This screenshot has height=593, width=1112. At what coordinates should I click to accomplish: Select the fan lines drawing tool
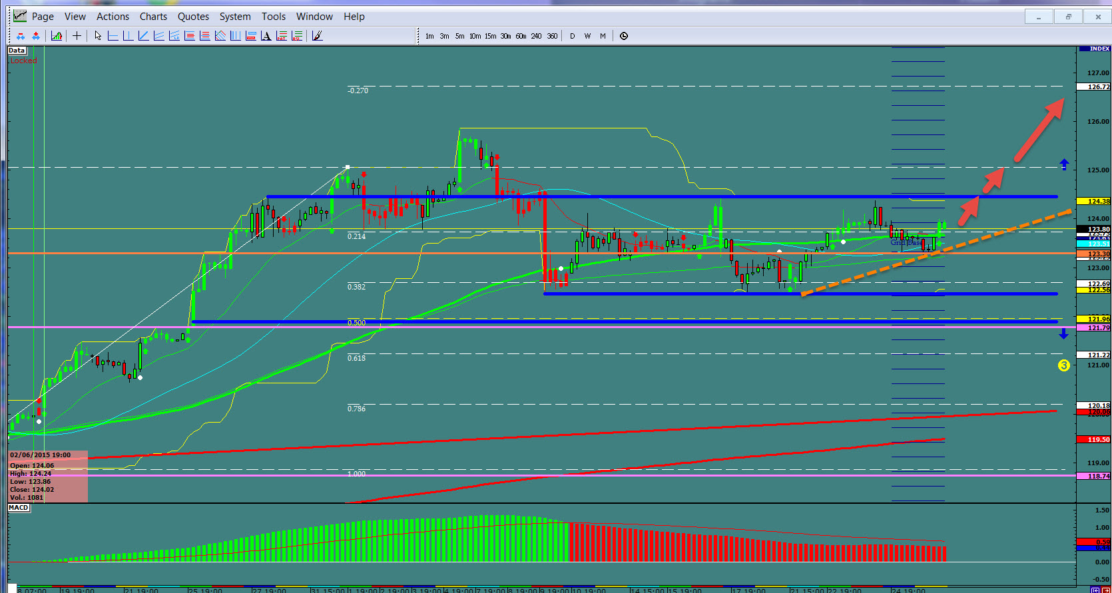[220, 36]
